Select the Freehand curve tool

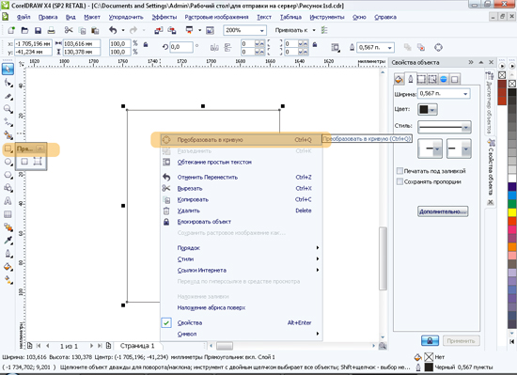click(x=8, y=122)
